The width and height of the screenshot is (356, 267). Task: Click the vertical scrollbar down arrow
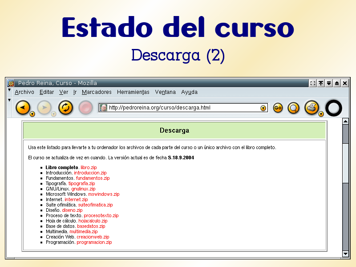pyautogui.click(x=346, y=254)
